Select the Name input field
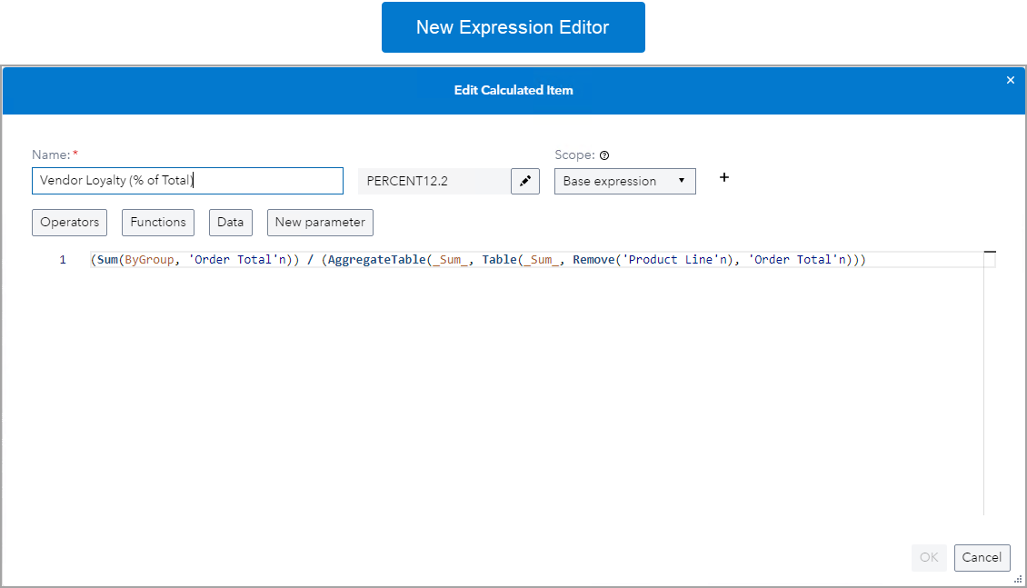The width and height of the screenshot is (1027, 588). (186, 180)
